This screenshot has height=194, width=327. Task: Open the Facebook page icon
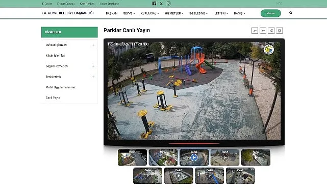pyautogui.click(x=154, y=4)
